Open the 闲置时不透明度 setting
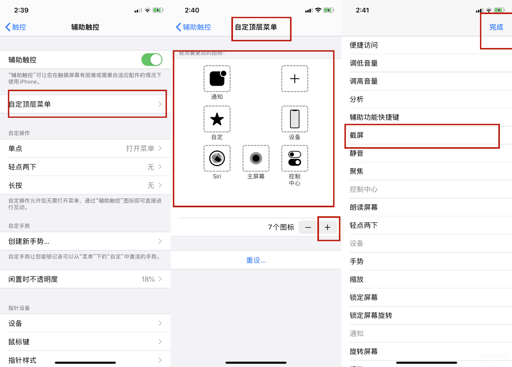The width and height of the screenshot is (512, 367). tap(85, 279)
